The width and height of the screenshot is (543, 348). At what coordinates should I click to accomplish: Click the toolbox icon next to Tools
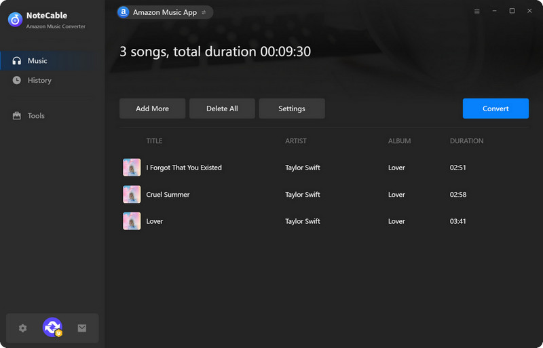pyautogui.click(x=16, y=115)
